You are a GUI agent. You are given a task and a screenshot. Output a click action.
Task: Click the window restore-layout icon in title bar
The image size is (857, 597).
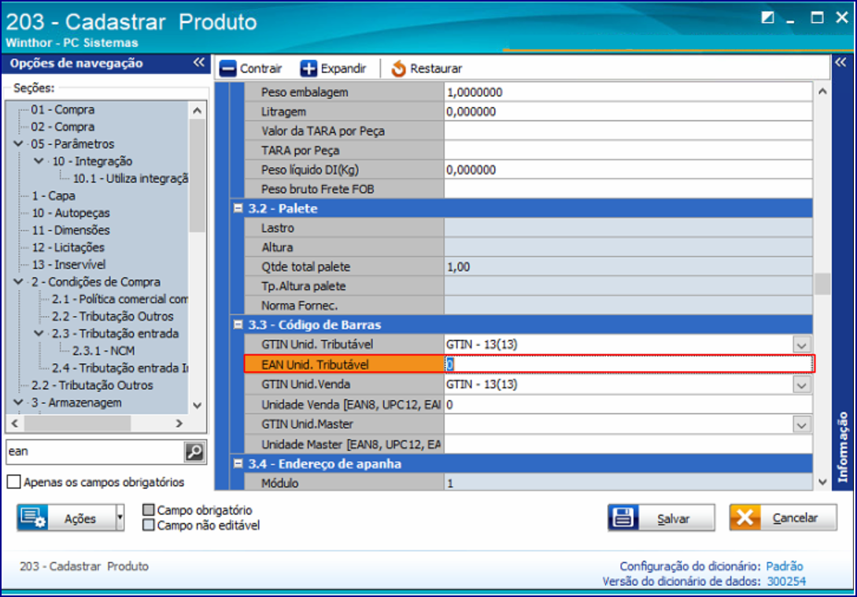click(x=768, y=18)
